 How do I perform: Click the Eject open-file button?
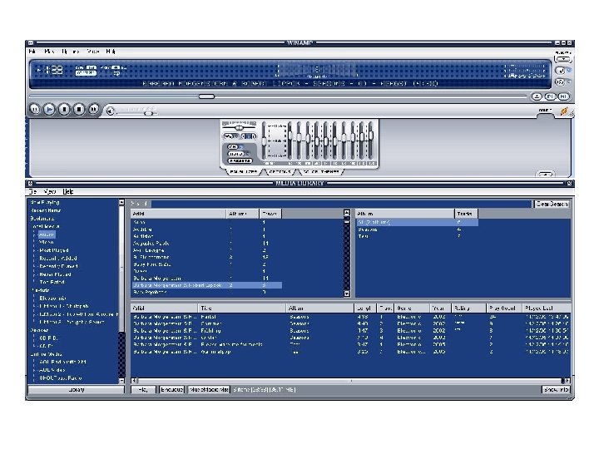point(537,96)
